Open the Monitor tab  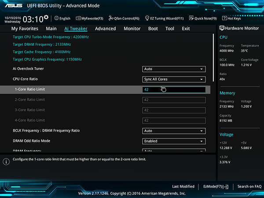pyautogui.click(x=132, y=29)
